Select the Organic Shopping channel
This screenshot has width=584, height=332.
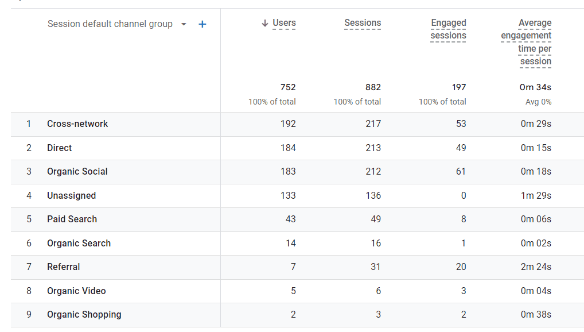pos(84,315)
